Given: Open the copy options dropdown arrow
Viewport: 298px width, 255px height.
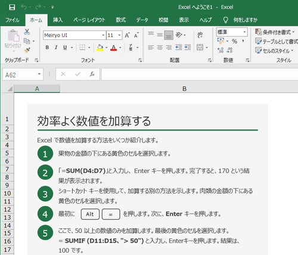Looking at the screenshot, I should click(33, 41).
